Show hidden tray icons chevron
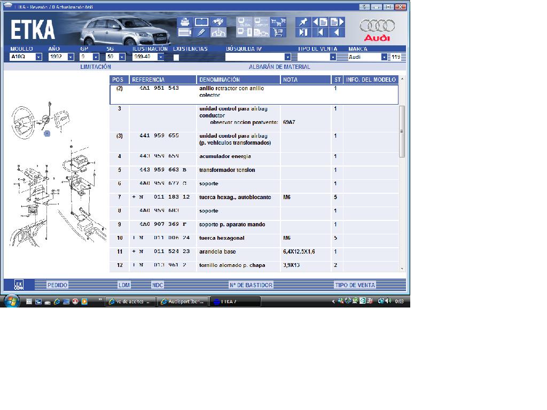 point(333,301)
